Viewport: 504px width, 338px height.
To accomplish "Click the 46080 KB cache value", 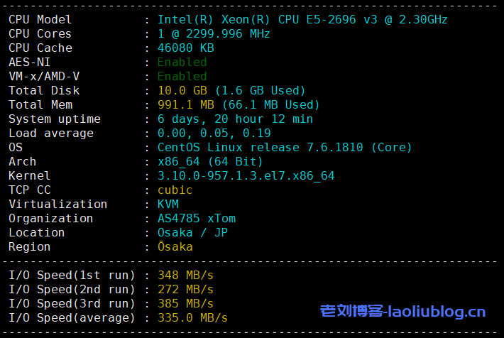I will click(185, 48).
